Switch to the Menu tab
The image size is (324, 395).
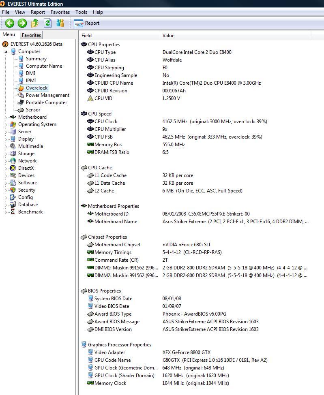9,34
